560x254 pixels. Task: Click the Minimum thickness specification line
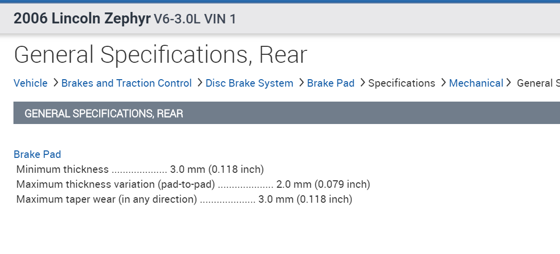click(140, 169)
